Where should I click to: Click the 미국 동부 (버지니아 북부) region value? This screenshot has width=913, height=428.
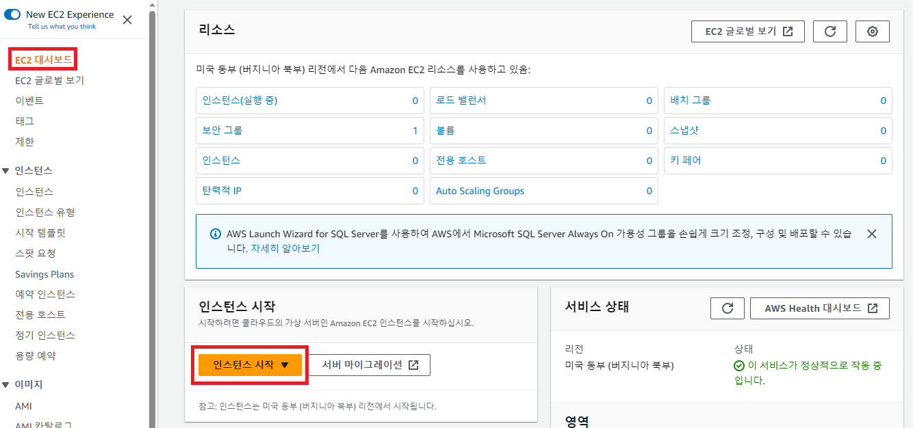619,366
